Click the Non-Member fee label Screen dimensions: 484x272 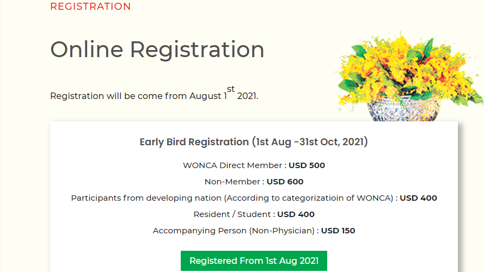232,182
